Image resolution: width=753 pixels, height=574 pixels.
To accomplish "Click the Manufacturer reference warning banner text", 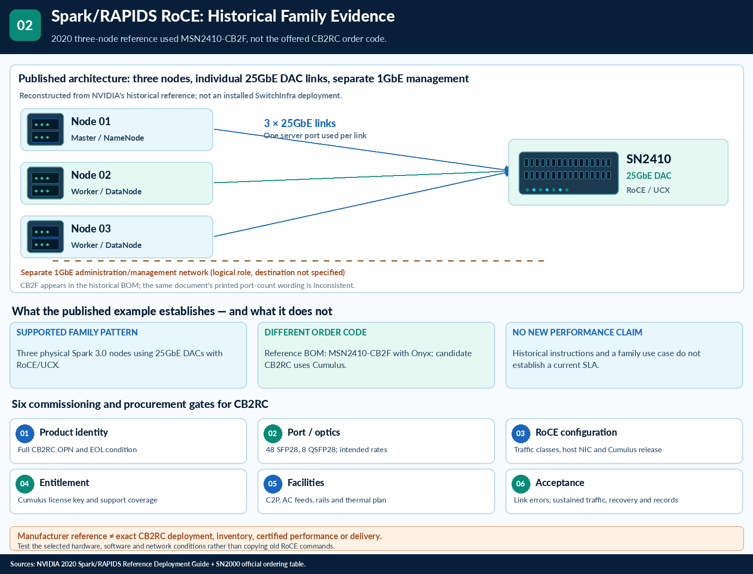I will pyautogui.click(x=200, y=536).
